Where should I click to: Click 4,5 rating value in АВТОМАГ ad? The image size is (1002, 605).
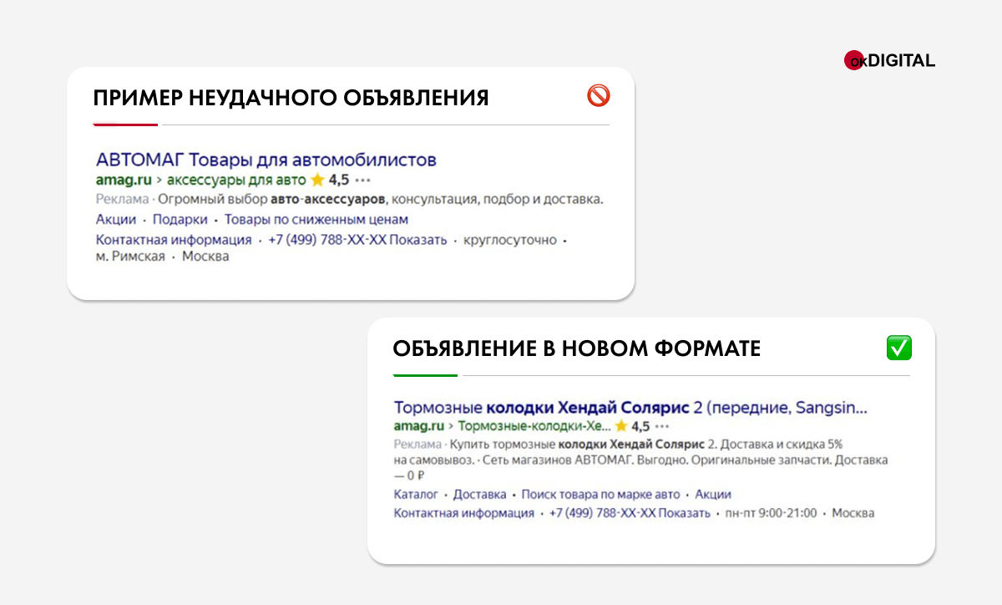(339, 180)
